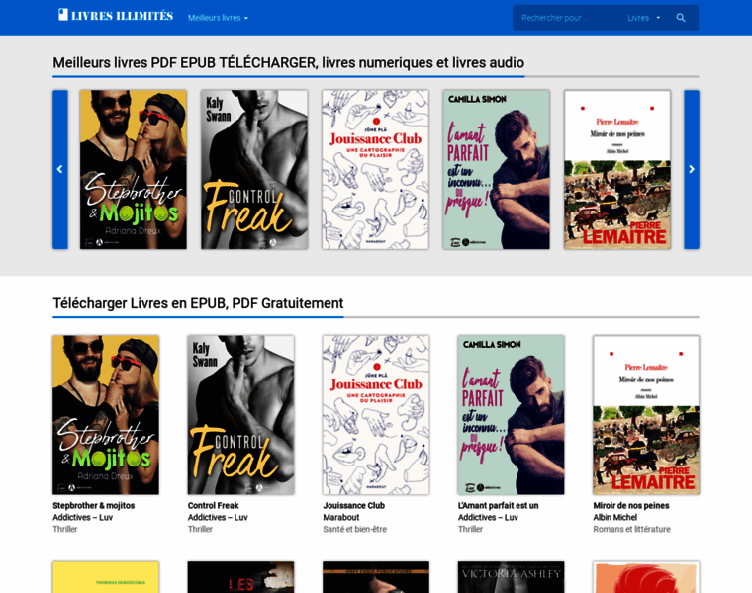Click the search magnifier icon
The height and width of the screenshot is (593, 752).
tap(681, 18)
